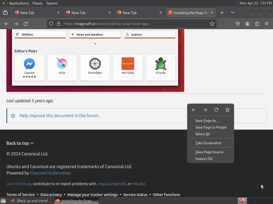The image size is (273, 204).
Task: Click the padlock site info icon
Action: pyautogui.click(x=59, y=24)
